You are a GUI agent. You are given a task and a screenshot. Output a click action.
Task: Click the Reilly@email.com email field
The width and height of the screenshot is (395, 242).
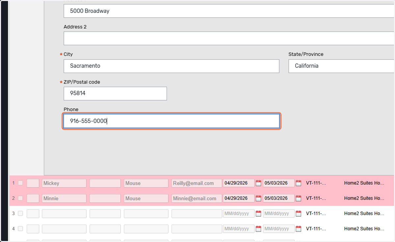(197, 183)
